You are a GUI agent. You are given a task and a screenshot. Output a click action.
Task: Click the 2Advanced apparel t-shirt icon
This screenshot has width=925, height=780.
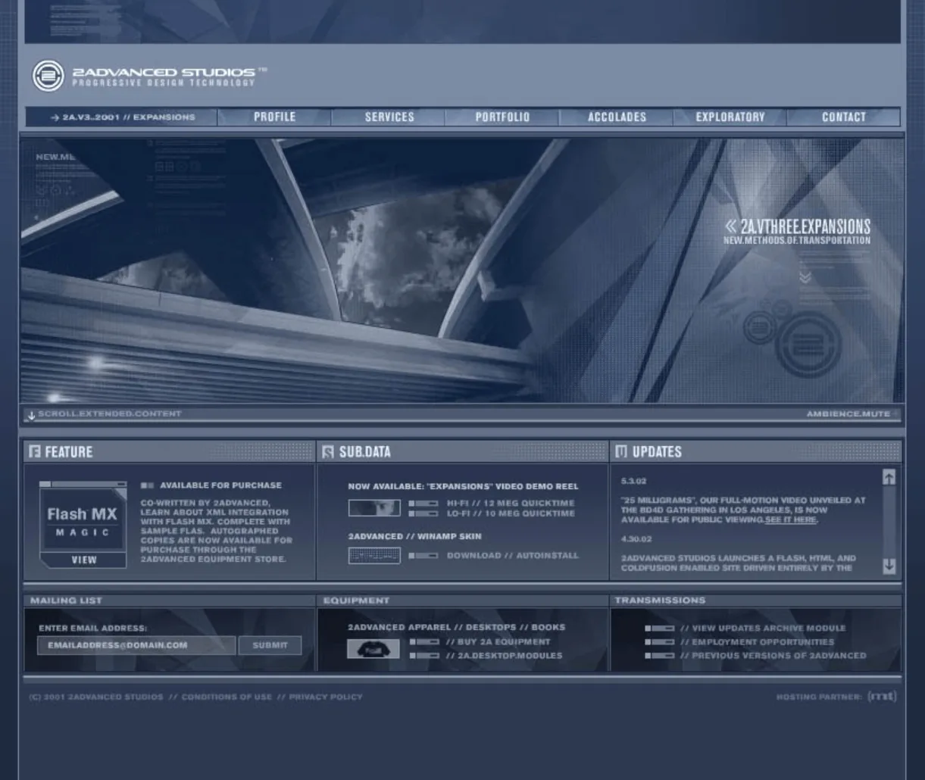coord(373,647)
